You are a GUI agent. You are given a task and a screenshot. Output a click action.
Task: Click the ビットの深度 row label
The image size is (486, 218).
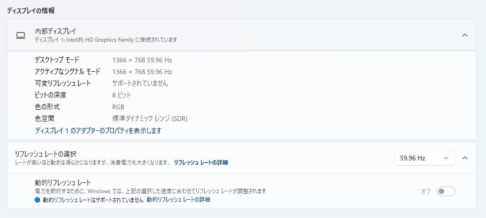tap(51, 95)
